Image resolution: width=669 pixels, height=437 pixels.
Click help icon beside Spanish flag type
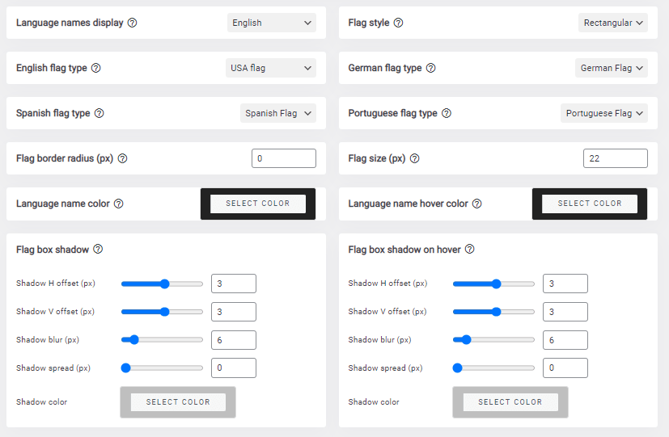coord(99,113)
